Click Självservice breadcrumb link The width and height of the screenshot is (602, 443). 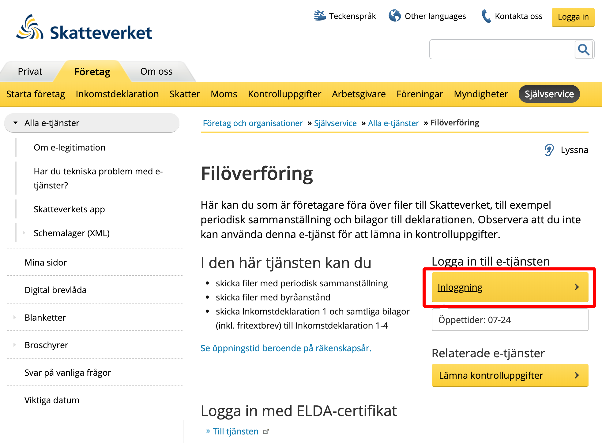click(x=335, y=123)
